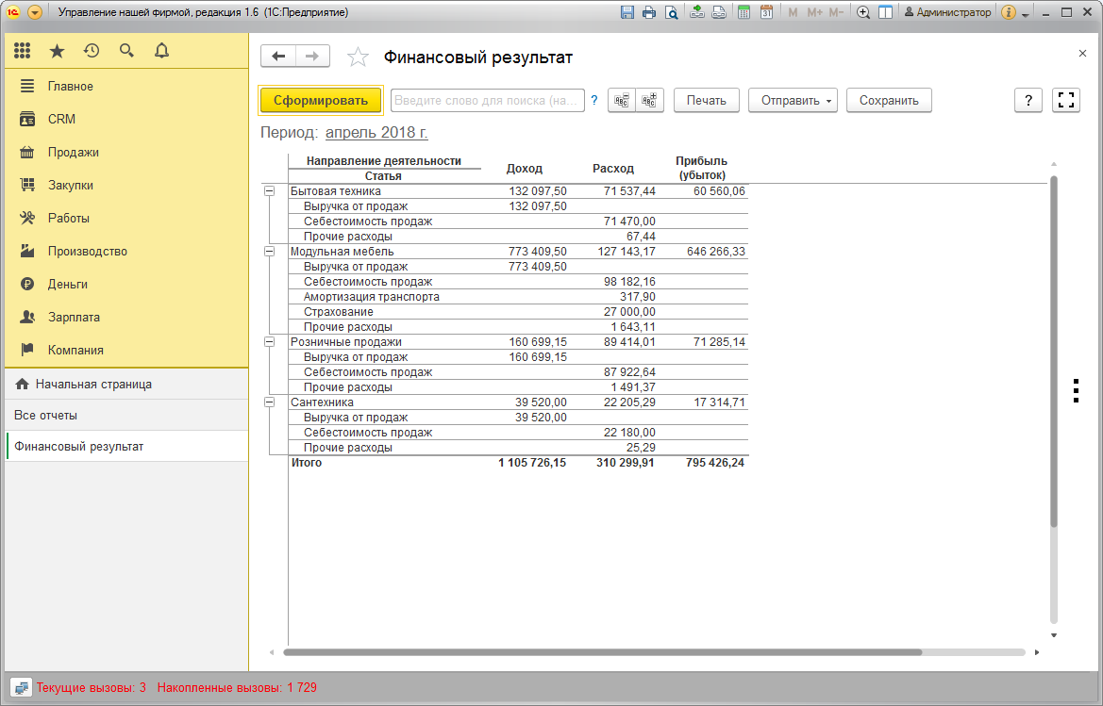Focus the report search input field
This screenshot has width=1103, height=706.
tap(488, 101)
